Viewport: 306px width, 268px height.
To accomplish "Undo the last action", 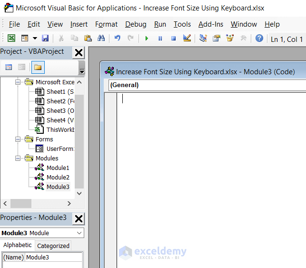I will coord(117,38).
